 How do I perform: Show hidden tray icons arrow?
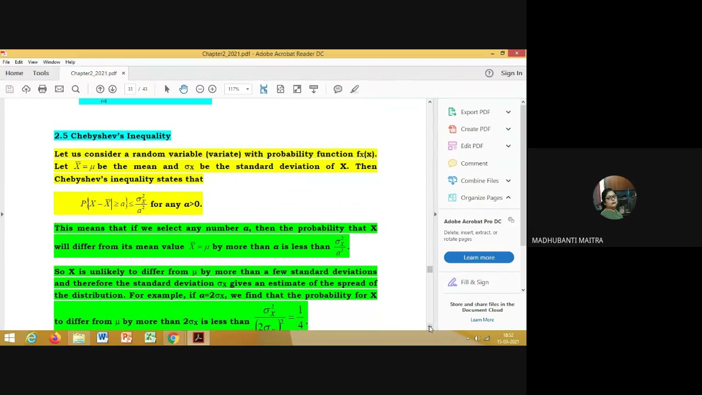point(468,338)
